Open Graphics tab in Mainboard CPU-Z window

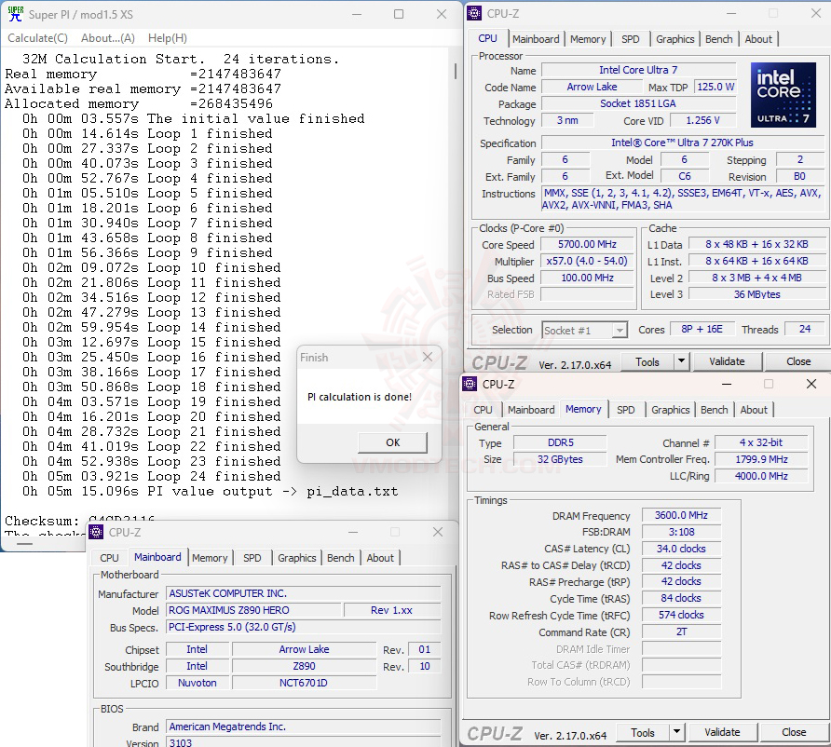pyautogui.click(x=297, y=558)
